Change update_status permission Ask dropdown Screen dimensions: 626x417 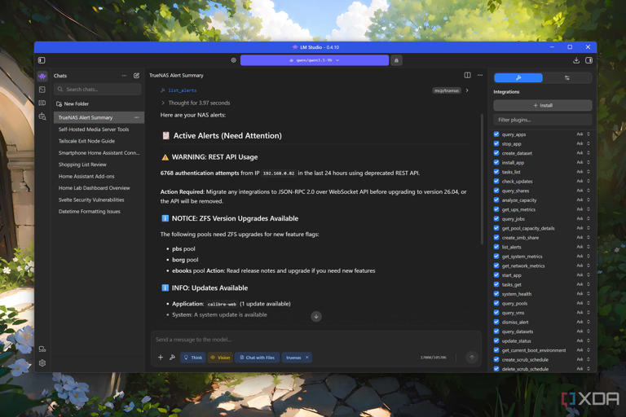[x=583, y=340]
